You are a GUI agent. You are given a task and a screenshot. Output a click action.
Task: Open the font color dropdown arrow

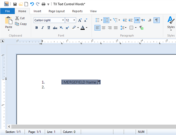[x=87, y=28]
